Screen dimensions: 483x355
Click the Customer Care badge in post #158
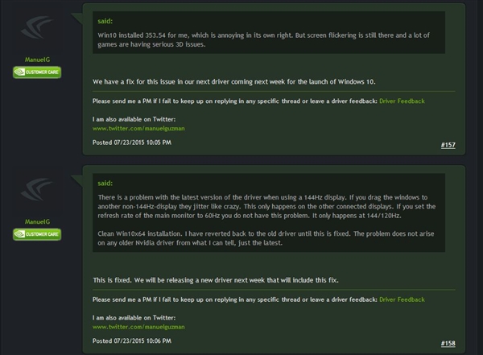35,233
